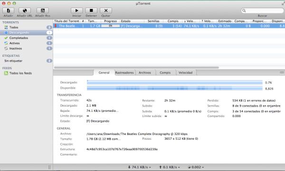285x171 pixels.
Task: Sort by Estimado column header
Action: coord(225,21)
